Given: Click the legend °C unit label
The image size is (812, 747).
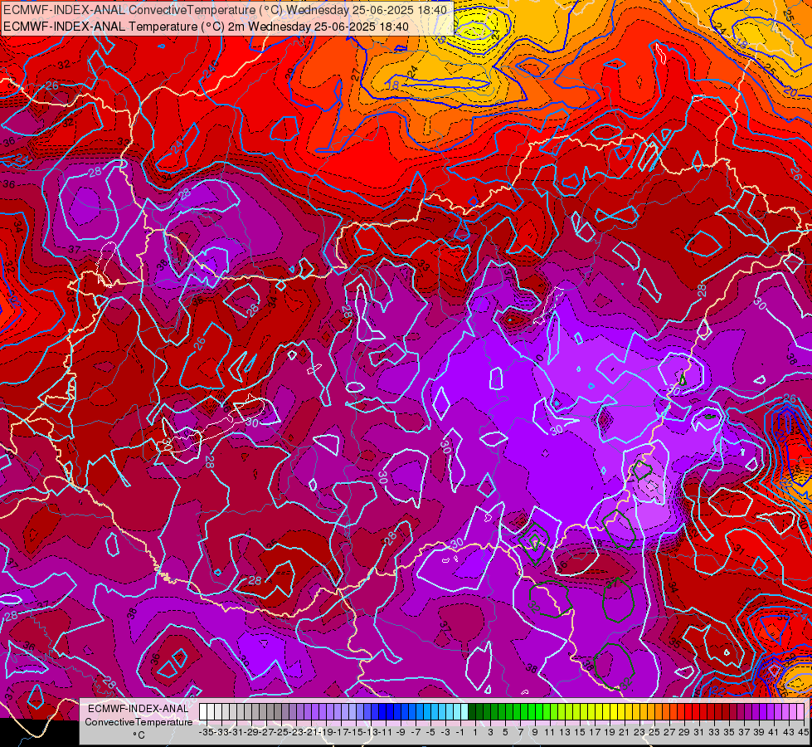Looking at the screenshot, I should point(139,735).
